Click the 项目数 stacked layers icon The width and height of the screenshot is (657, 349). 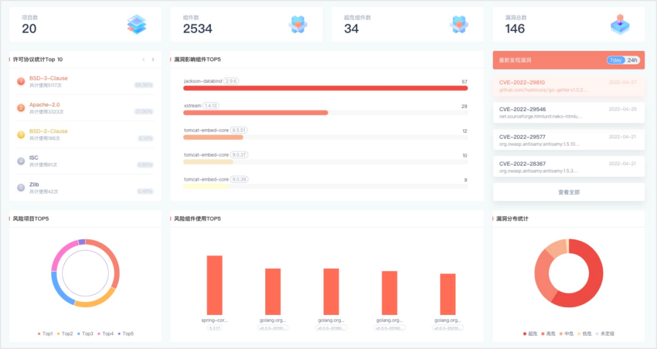coord(136,24)
